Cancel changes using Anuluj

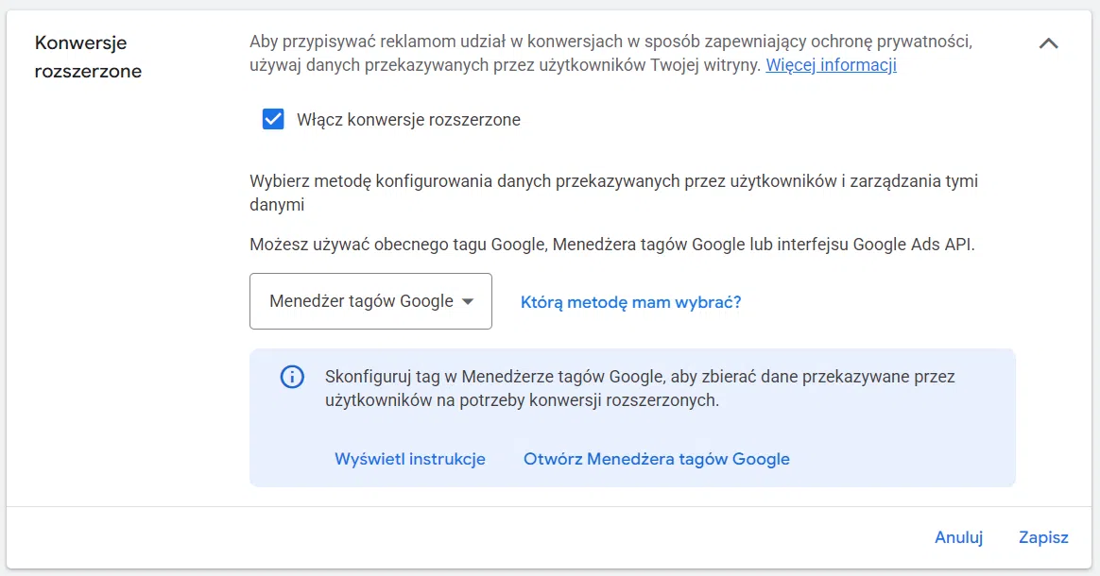pyautogui.click(x=958, y=537)
